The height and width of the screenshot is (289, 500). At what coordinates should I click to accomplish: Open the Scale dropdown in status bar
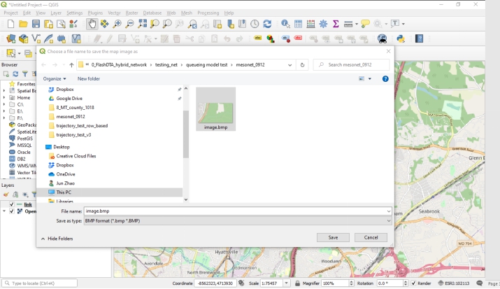[x=287, y=283]
